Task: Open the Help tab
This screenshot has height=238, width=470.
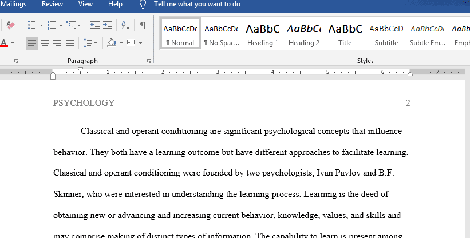Action: [x=116, y=4]
